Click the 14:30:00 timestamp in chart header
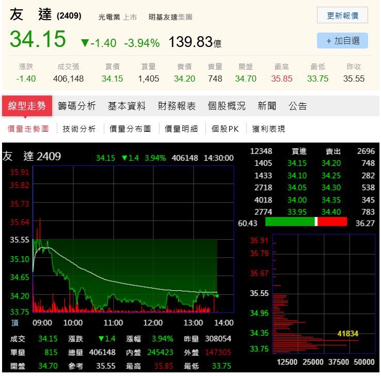Image resolution: width=381 pixels, height=376 pixels. point(218,158)
